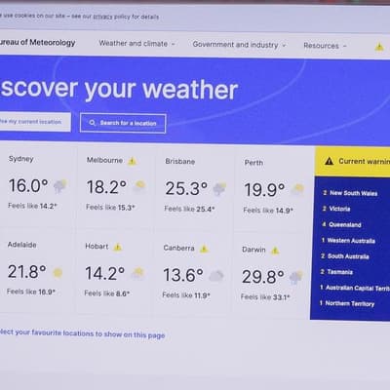Click the Hobart warning triangle icon
The image size is (390, 390).
click(x=117, y=248)
